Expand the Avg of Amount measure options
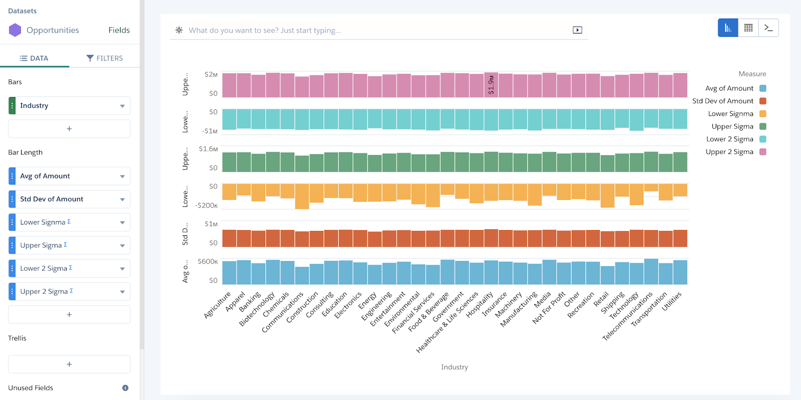Viewport: 801px width, 400px height. (122, 176)
